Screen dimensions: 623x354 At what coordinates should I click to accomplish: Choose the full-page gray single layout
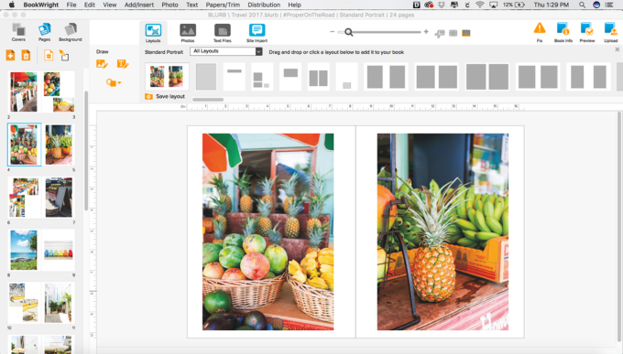click(206, 76)
